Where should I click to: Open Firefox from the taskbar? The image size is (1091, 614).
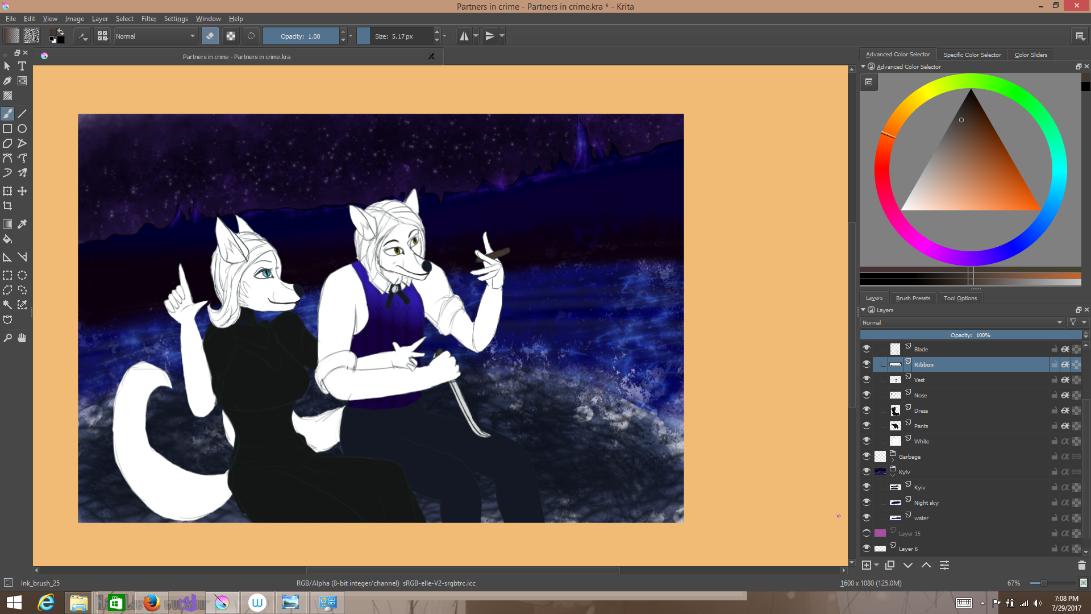[x=151, y=603]
